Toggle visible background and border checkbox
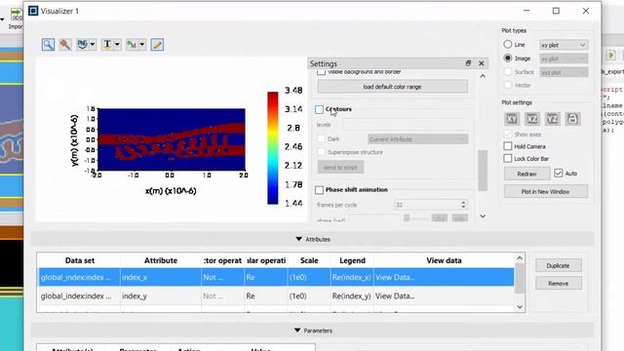 pos(321,72)
